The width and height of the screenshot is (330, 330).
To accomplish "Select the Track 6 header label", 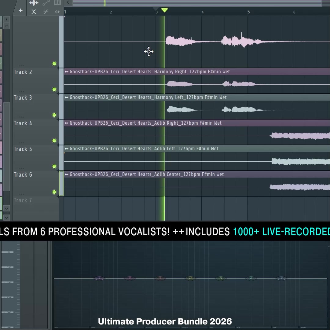I will tap(23, 175).
